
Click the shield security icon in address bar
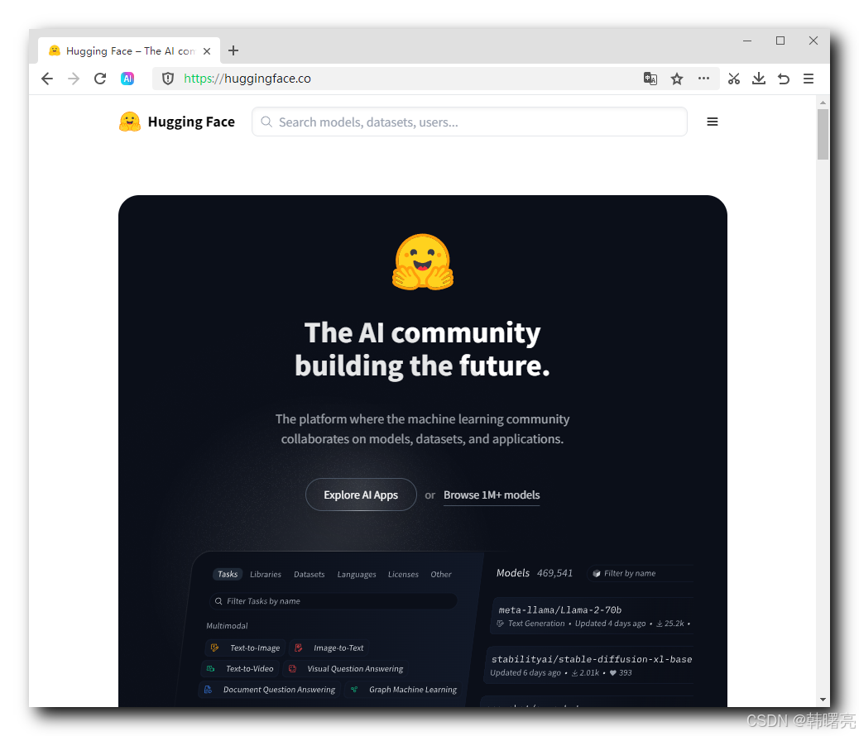point(168,79)
